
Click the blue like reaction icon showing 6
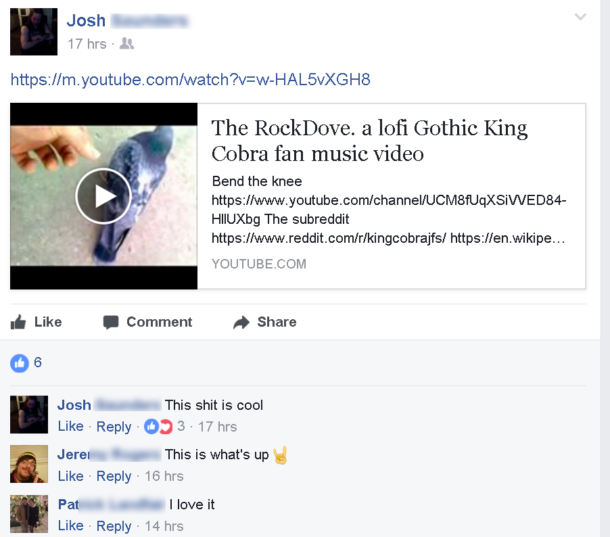(x=20, y=363)
